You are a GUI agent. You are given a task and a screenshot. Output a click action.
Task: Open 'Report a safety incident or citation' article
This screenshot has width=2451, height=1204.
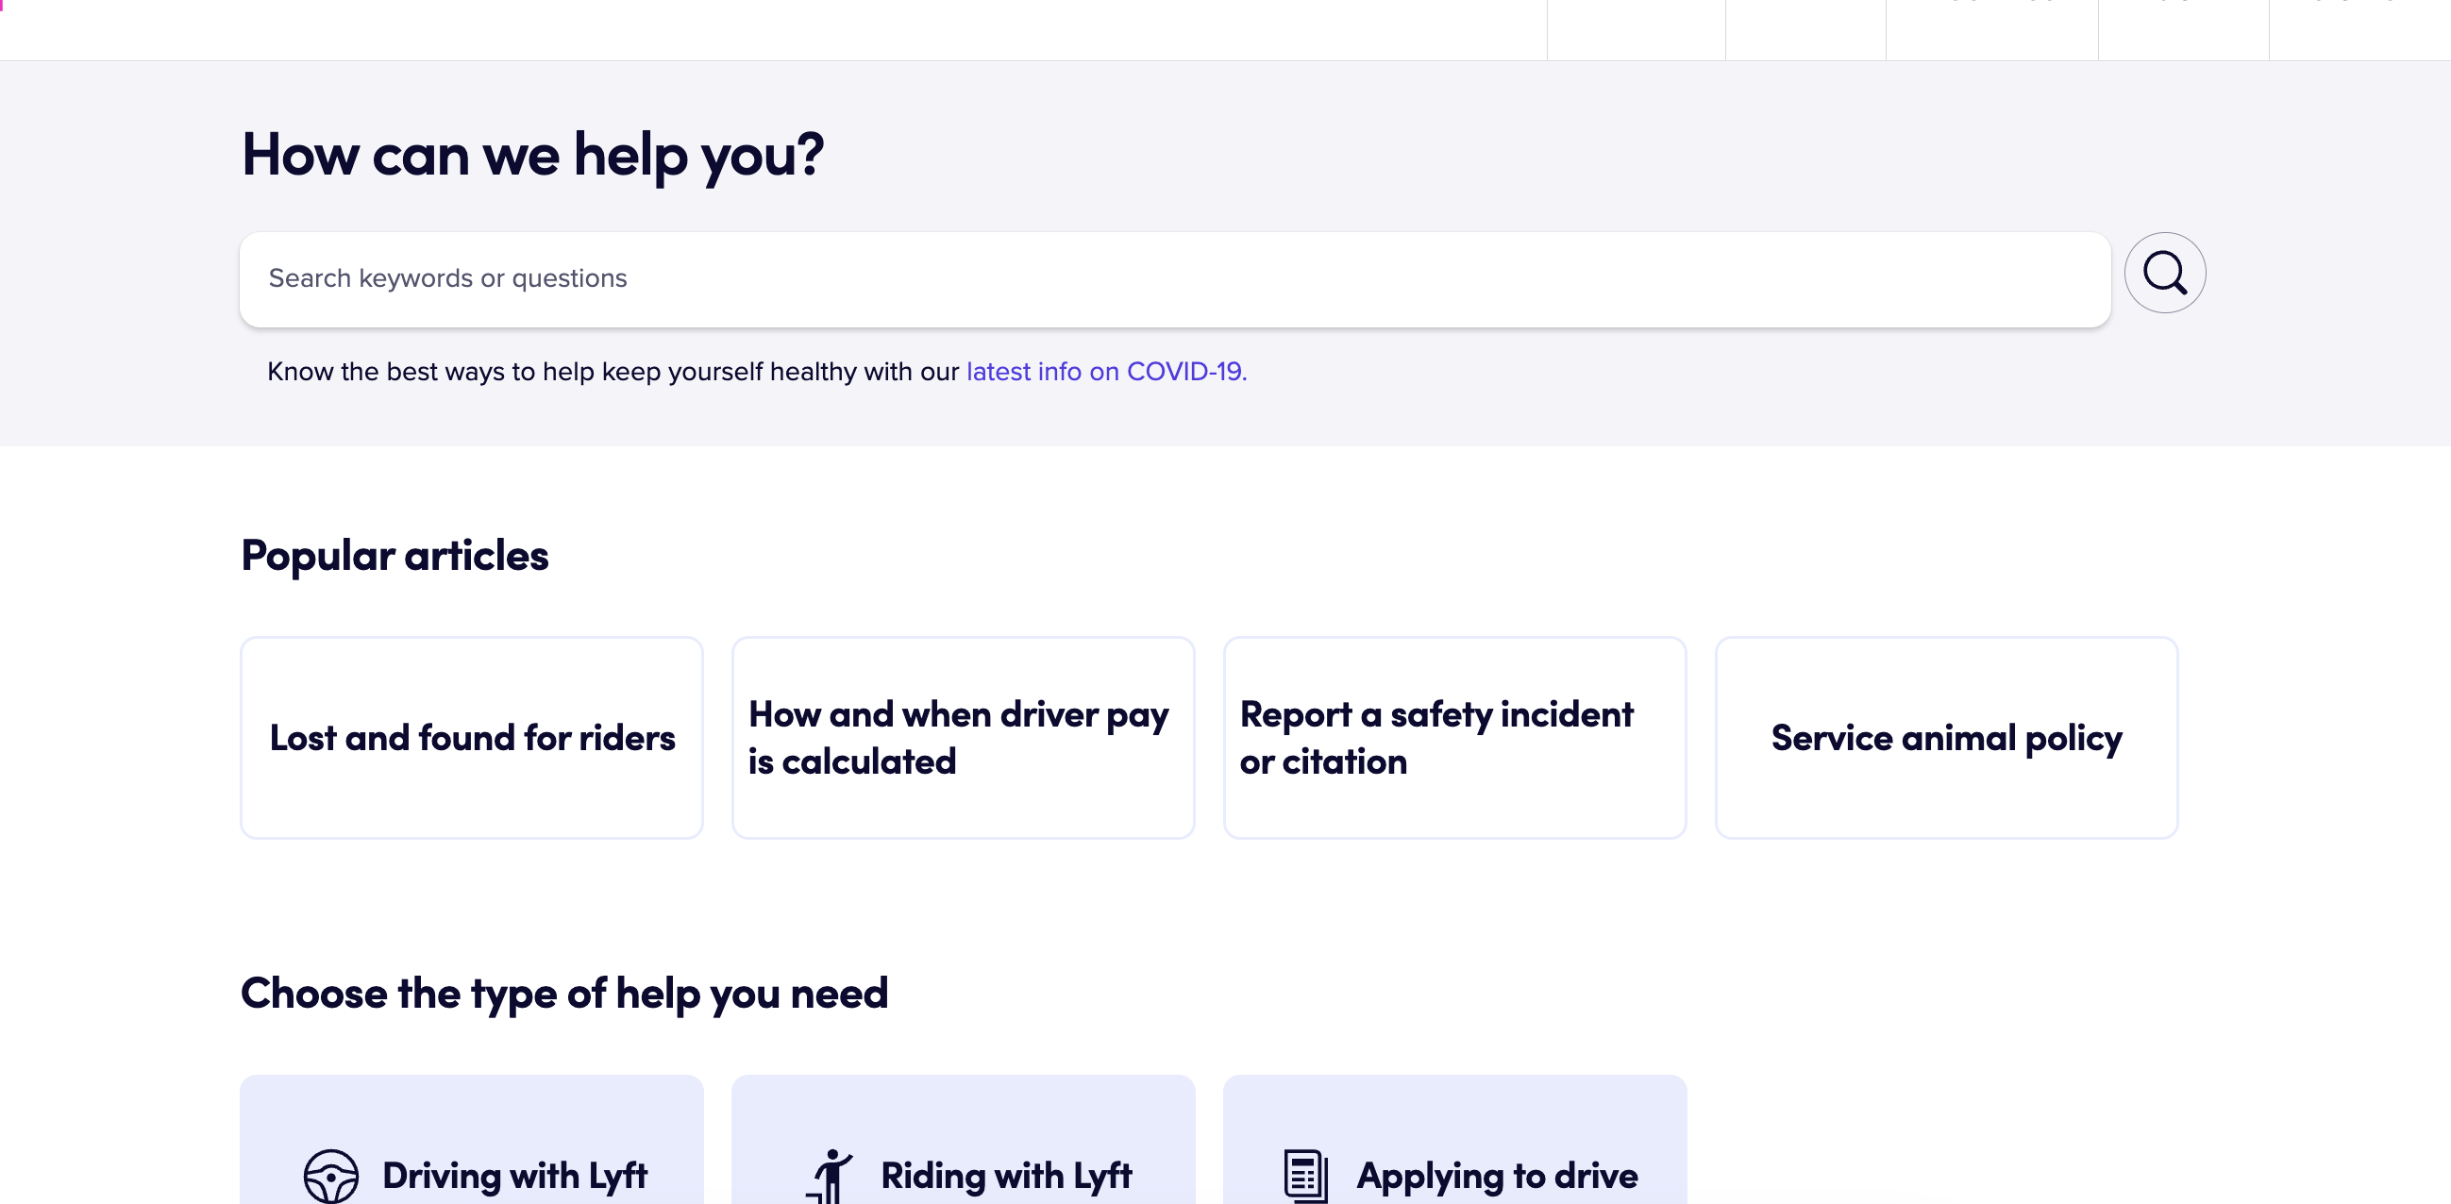coord(1454,738)
